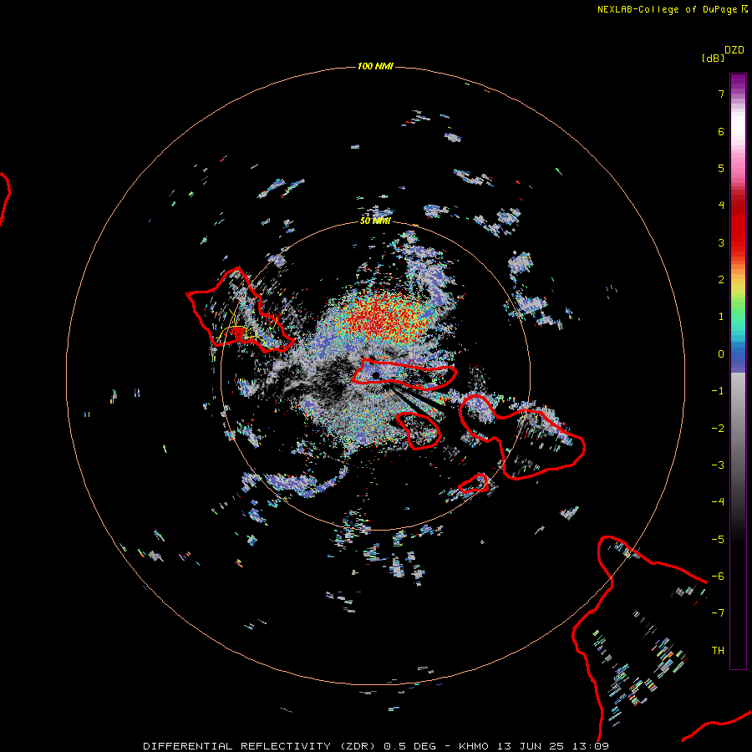This screenshot has height=752, width=752.
Task: Click the -6 value on the dB scale
Action: coord(718,577)
